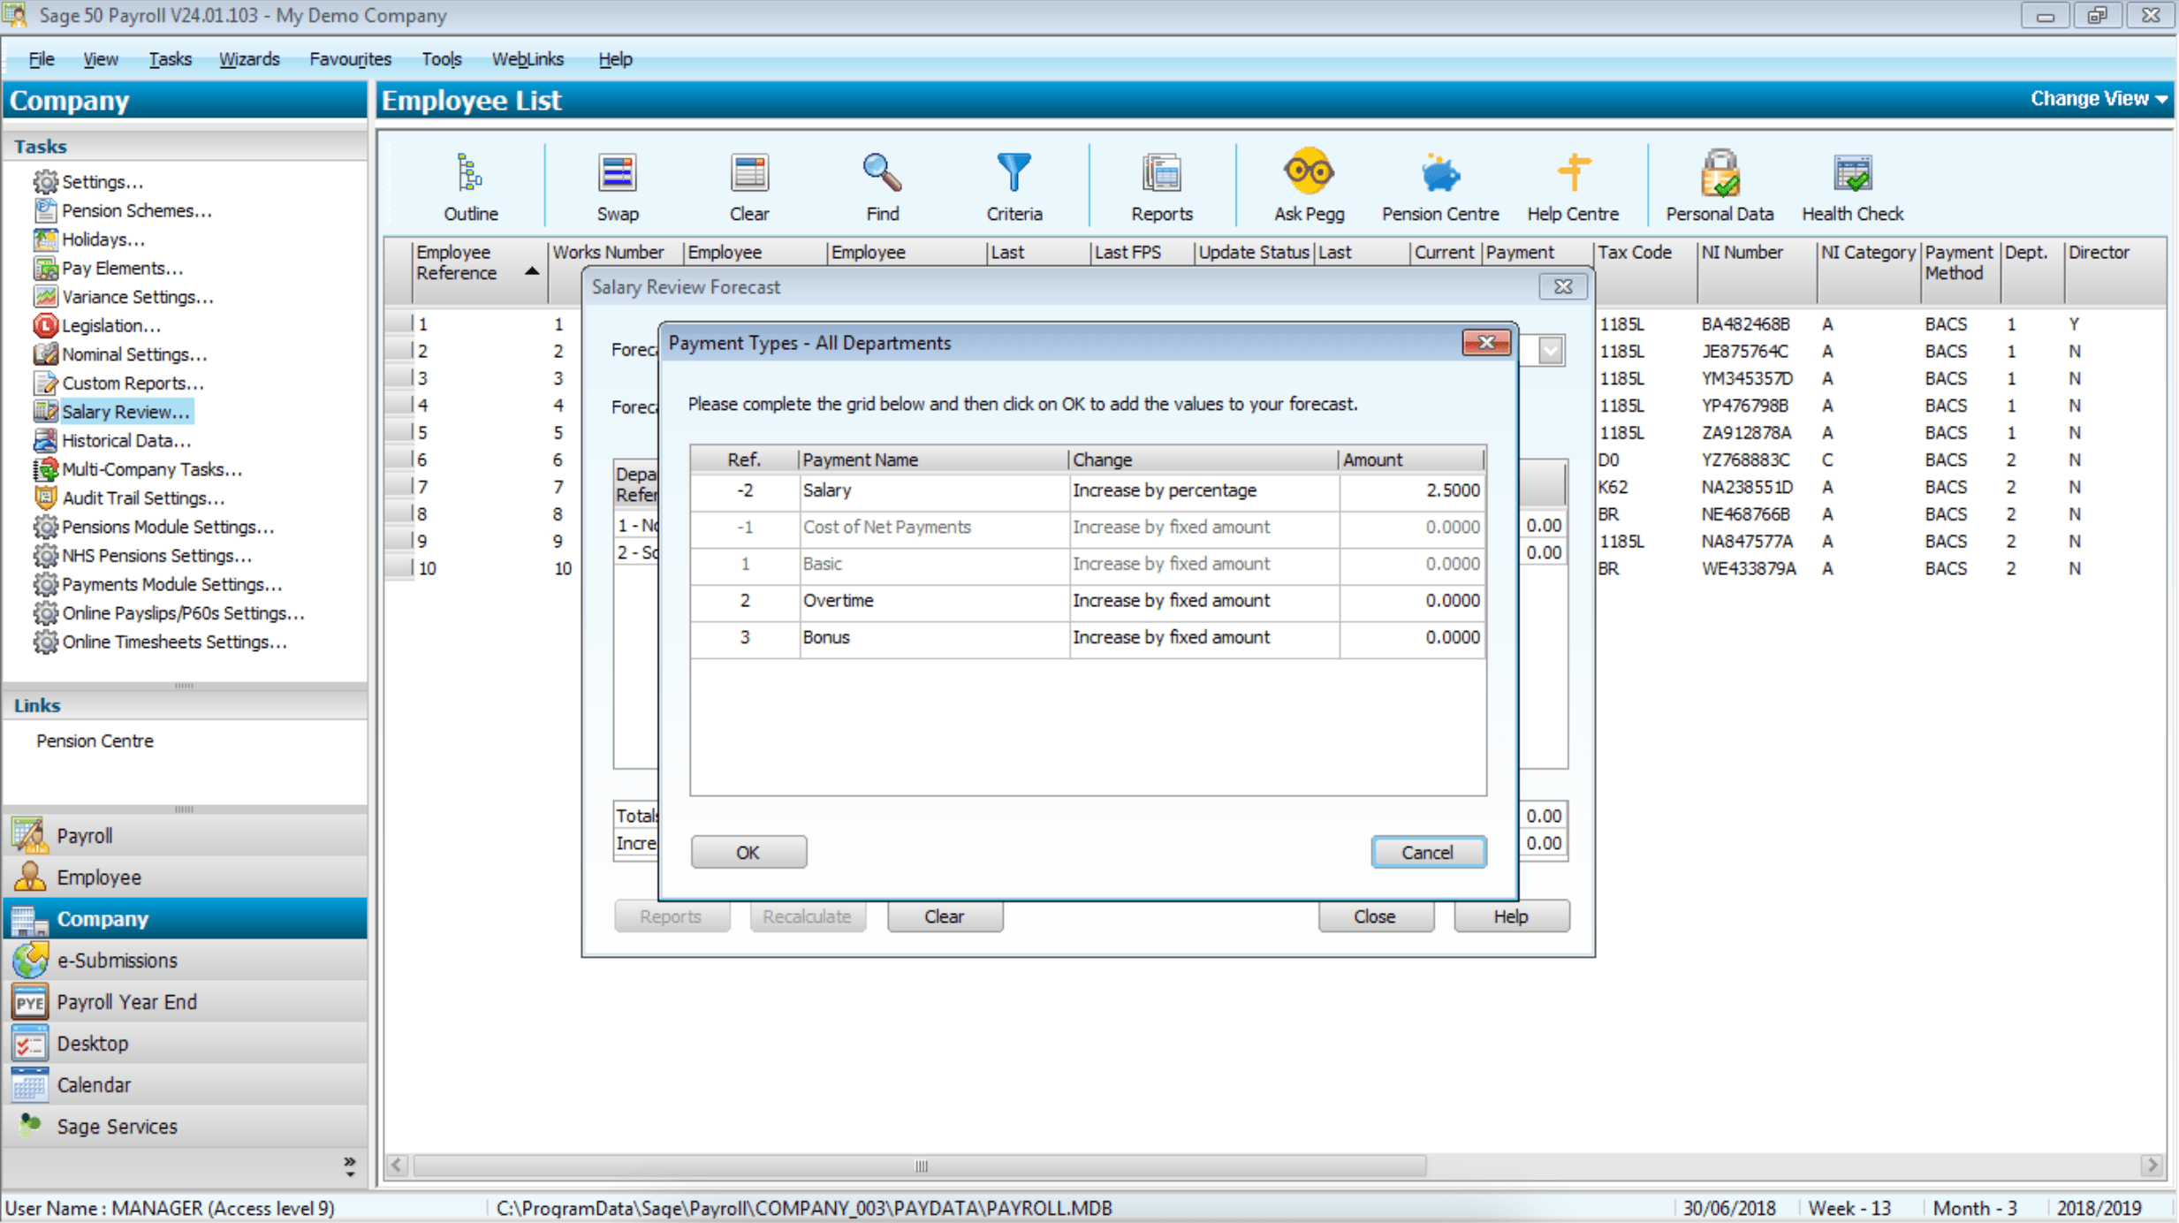Open the Personal Data padlock icon
Viewport: 2179px width, 1223px height.
click(1720, 186)
